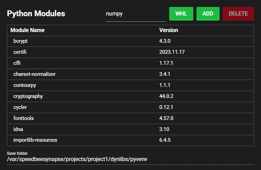Viewport: 261px width, 170px height.
Task: Select the fonttools module row
Action: point(23,118)
